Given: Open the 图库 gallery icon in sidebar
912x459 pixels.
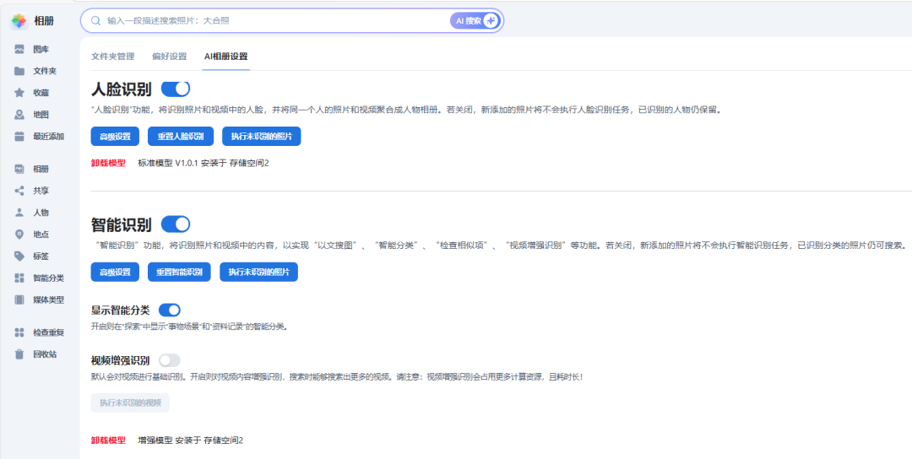Looking at the screenshot, I should coord(19,49).
